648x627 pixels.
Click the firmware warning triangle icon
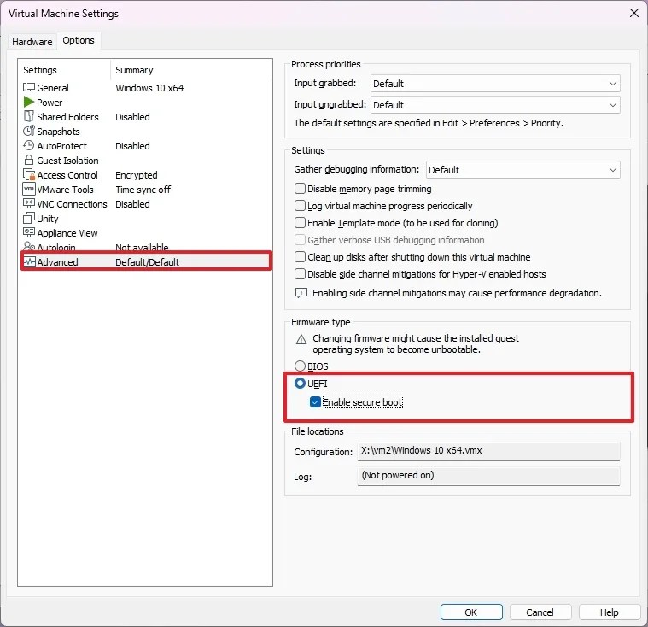(301, 340)
